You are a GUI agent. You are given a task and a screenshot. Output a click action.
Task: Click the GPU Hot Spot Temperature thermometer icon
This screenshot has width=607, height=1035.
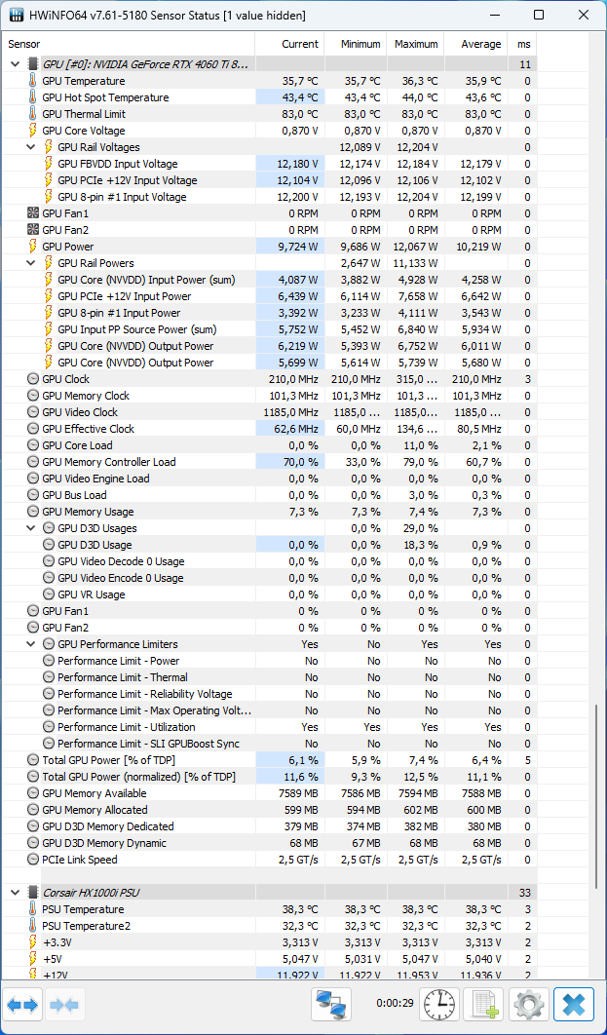tap(33, 97)
